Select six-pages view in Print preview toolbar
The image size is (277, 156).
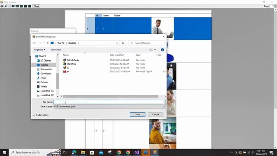click(30, 6)
